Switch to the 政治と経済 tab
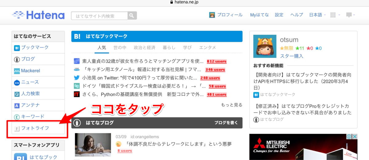This screenshot has width=369, height=160. click(x=145, y=47)
